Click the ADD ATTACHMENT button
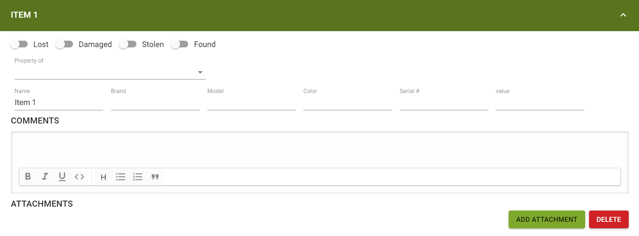This screenshot has width=639, height=236. [x=546, y=219]
